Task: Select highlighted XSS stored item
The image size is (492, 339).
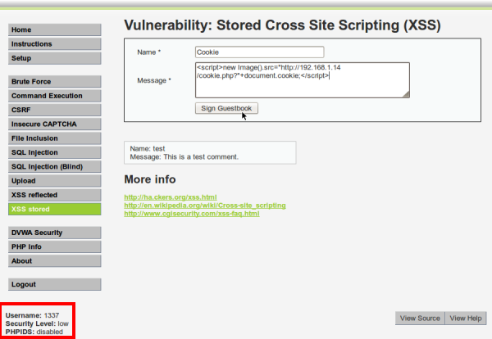Action: tap(55, 209)
